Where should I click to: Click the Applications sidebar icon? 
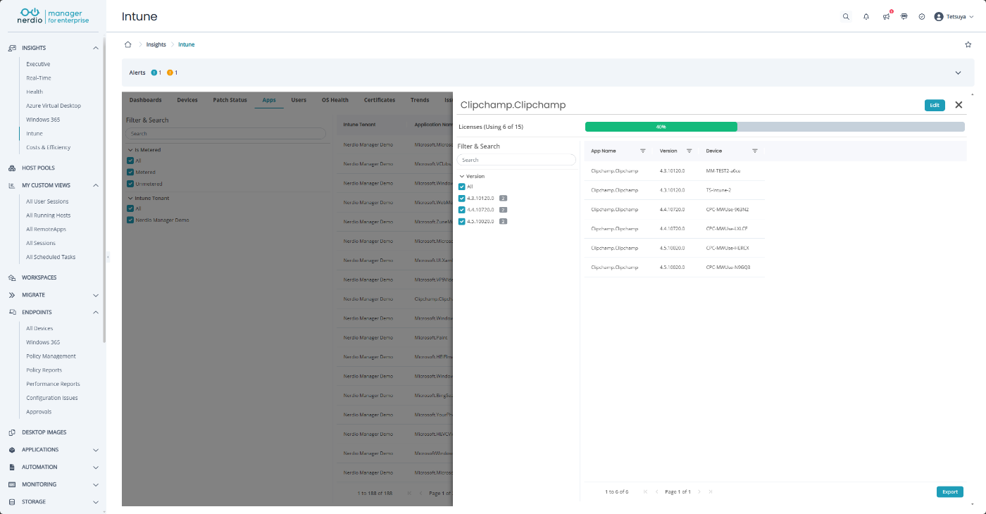pos(12,450)
